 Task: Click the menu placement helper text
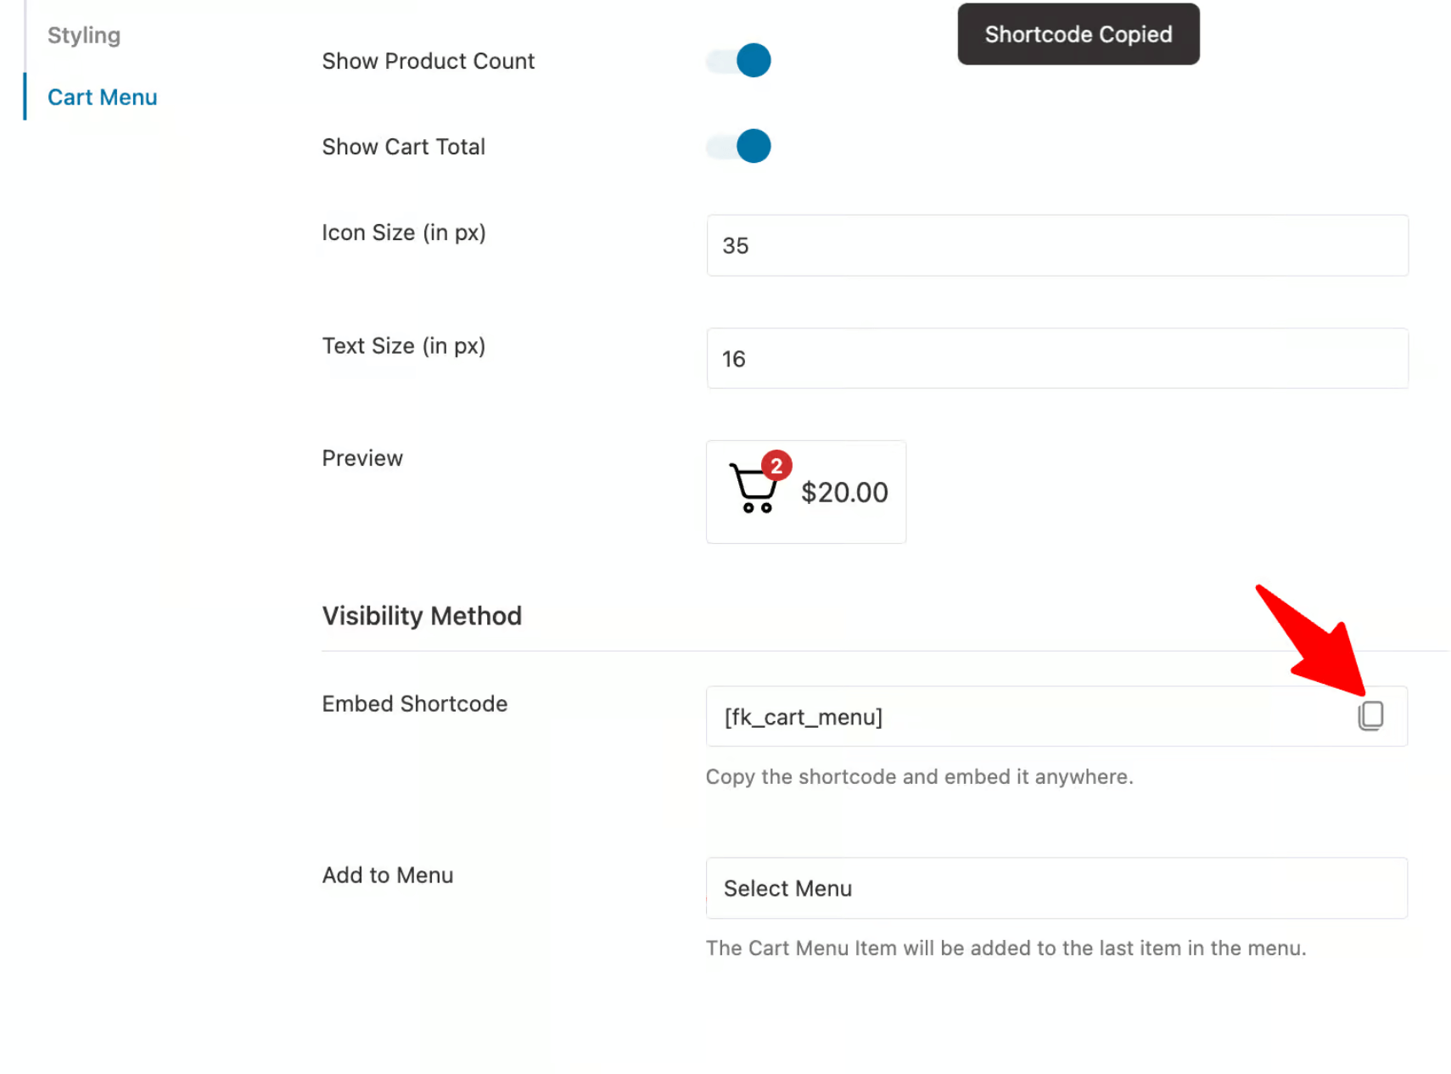tap(1006, 948)
